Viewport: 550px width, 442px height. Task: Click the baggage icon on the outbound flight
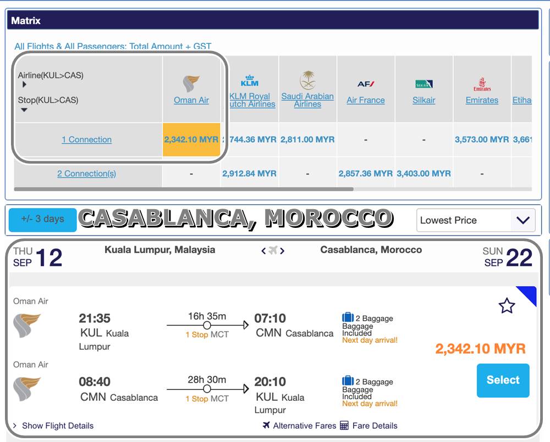click(348, 317)
